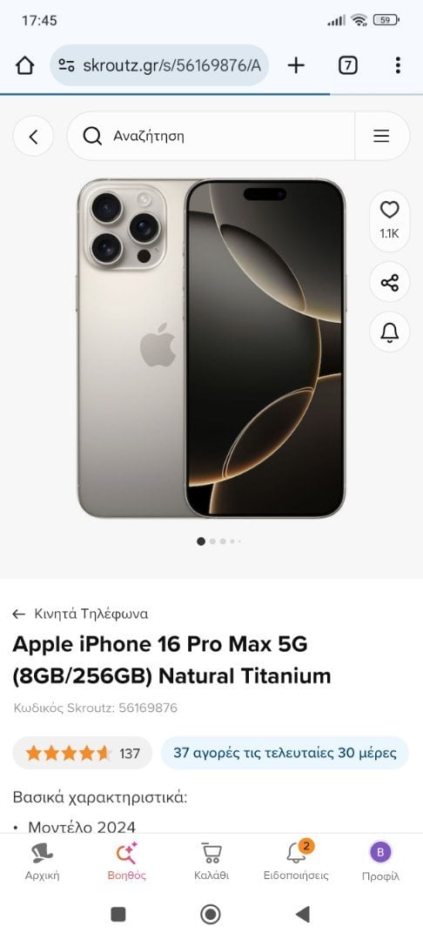
Task: Switch to the Αρχική tab
Action: coord(42,862)
